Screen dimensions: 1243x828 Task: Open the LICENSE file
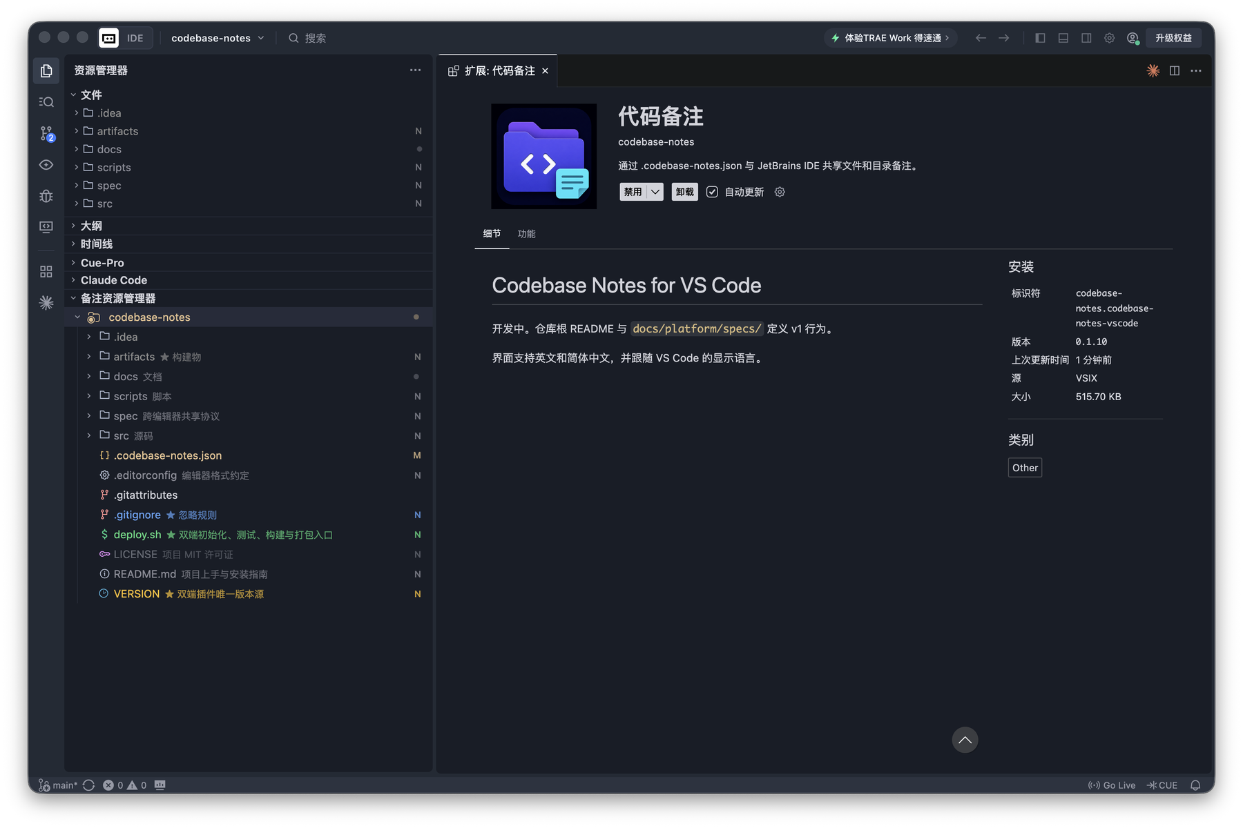click(x=249, y=554)
